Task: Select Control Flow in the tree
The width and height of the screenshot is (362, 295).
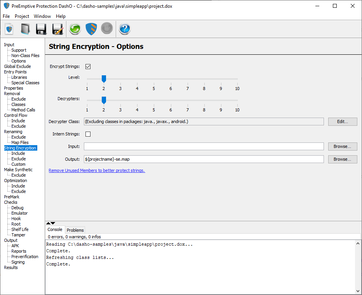Action: point(16,115)
